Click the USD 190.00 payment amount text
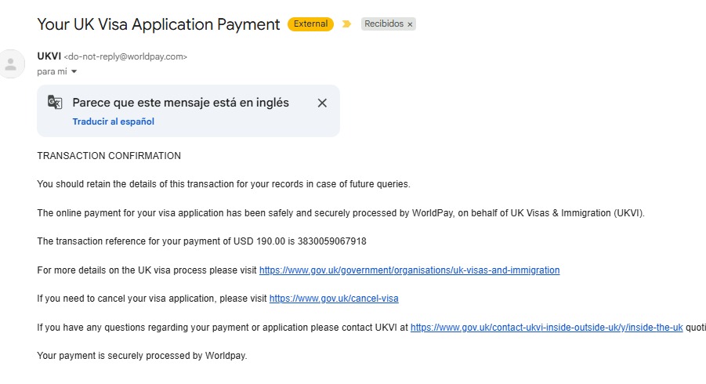 259,241
